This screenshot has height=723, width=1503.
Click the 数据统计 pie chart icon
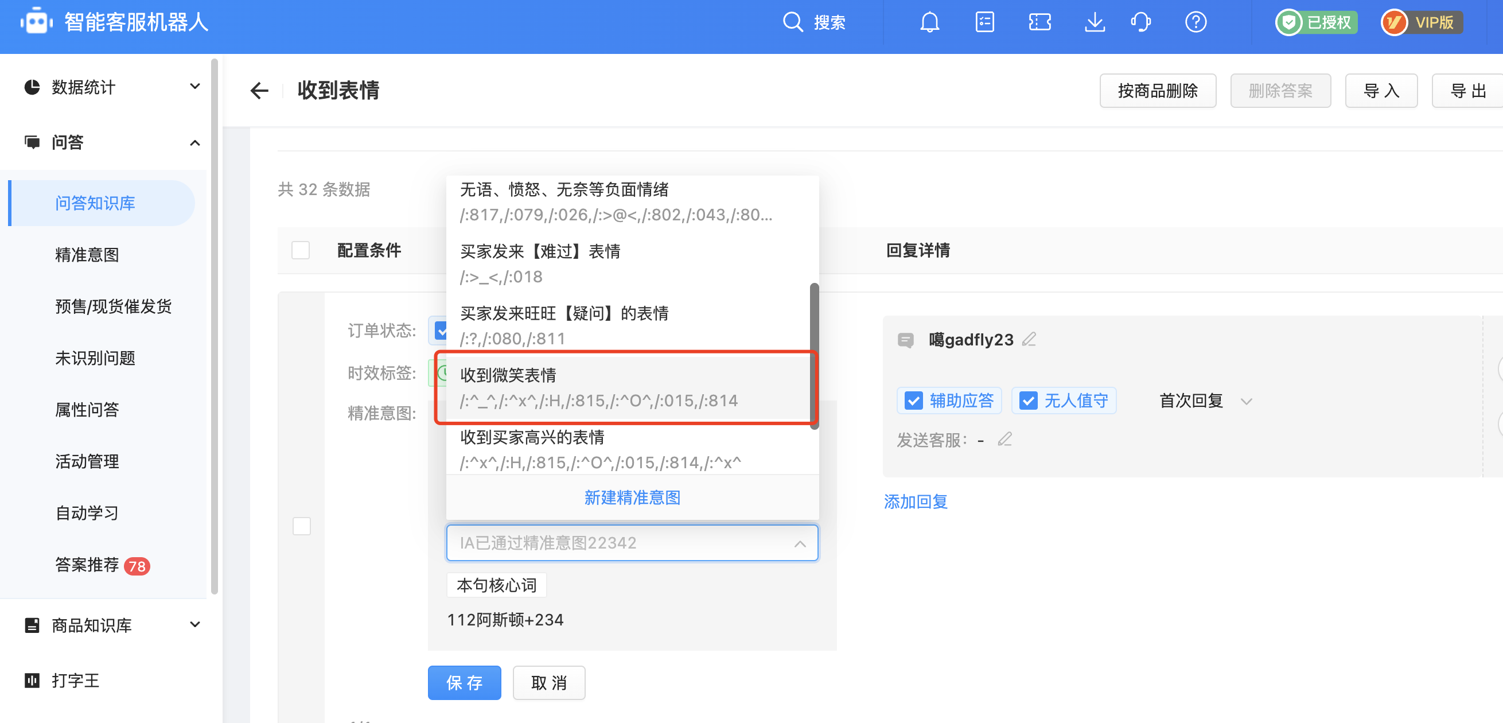click(32, 87)
